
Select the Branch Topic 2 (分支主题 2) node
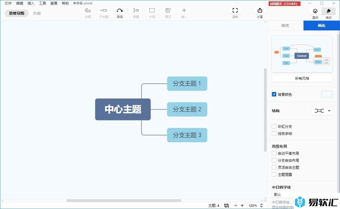click(187, 109)
